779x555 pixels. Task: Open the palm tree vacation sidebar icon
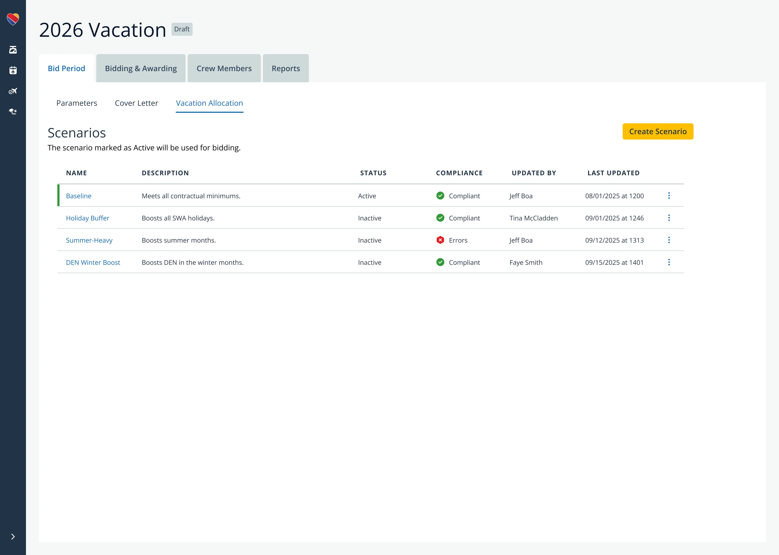(13, 111)
